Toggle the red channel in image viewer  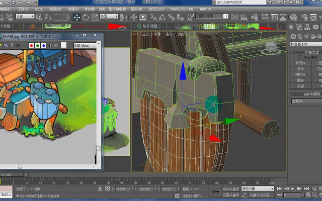coord(31,45)
